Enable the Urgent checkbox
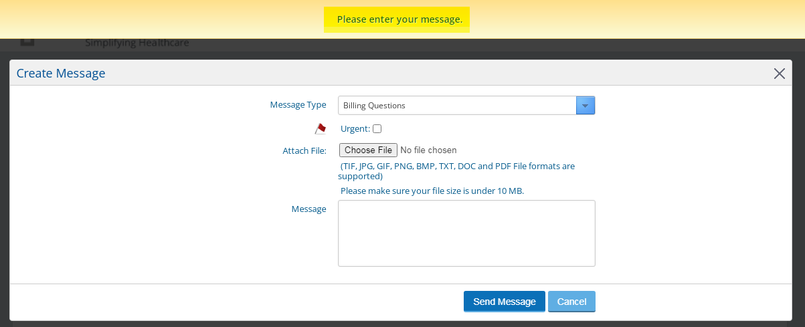 377,128
